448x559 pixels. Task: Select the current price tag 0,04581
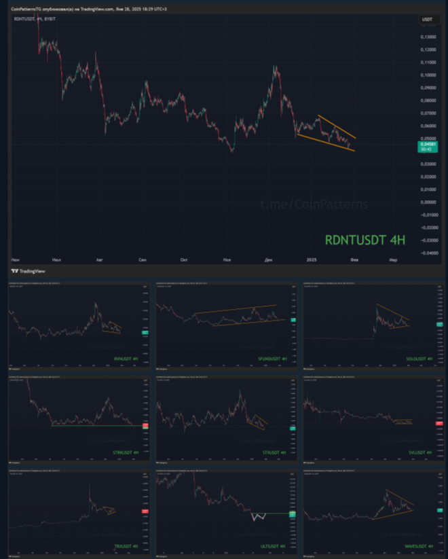(428, 147)
